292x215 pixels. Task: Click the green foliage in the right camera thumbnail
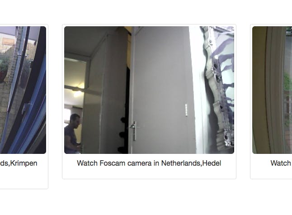287,82
